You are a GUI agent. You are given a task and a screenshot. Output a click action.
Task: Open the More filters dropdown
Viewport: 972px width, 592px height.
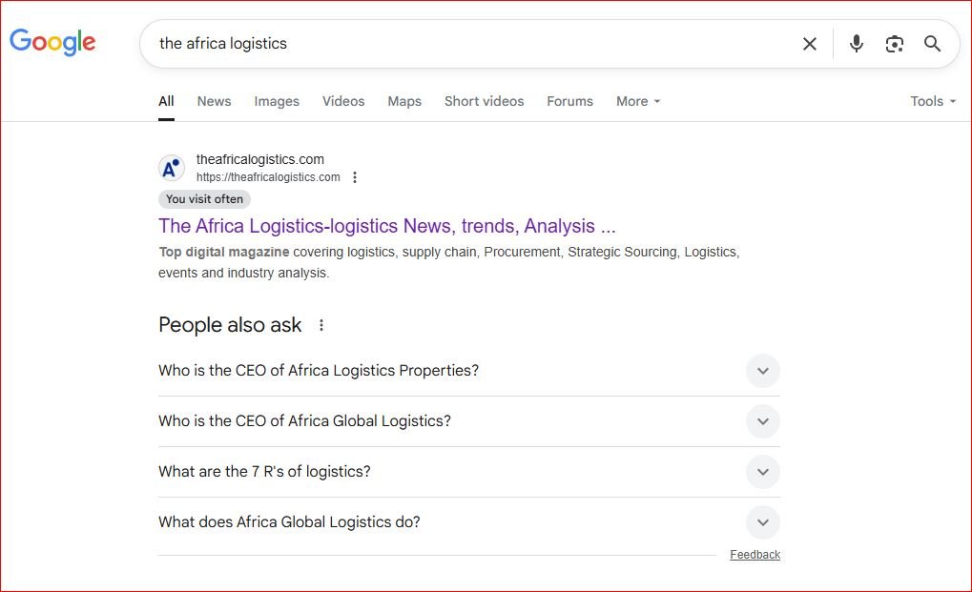[638, 101]
